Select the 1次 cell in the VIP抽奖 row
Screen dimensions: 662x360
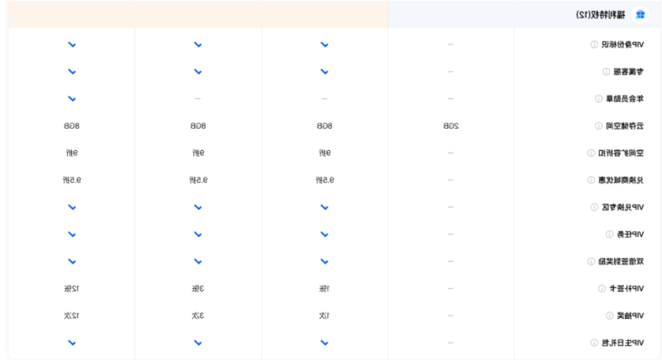[324, 316]
